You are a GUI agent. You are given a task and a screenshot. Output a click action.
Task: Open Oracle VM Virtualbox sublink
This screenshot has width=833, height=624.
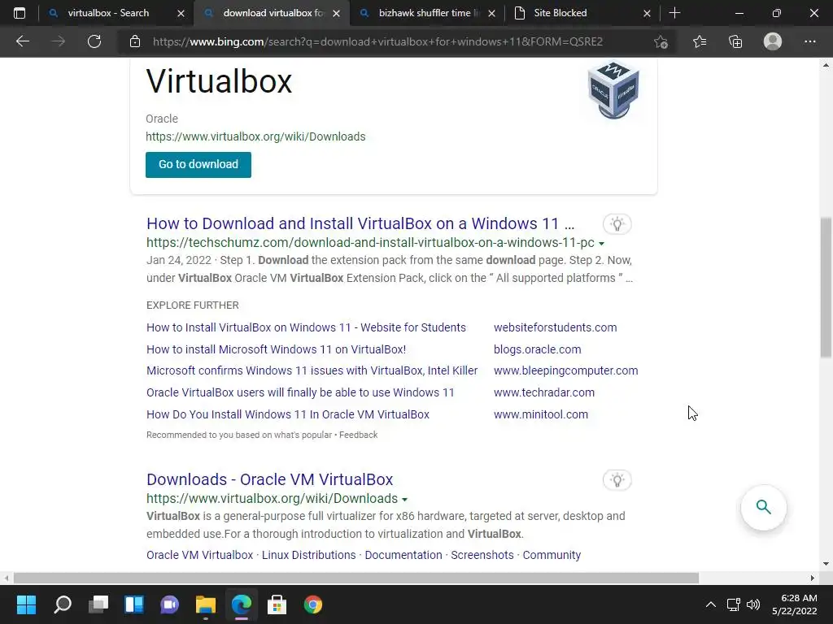point(200,555)
